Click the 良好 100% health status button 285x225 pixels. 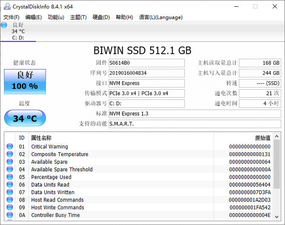tap(25, 81)
